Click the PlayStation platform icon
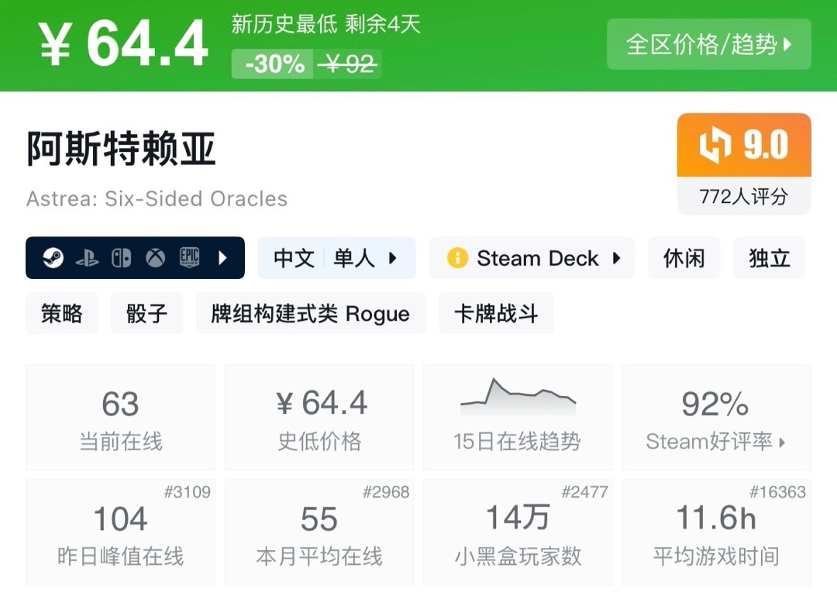 click(x=87, y=258)
